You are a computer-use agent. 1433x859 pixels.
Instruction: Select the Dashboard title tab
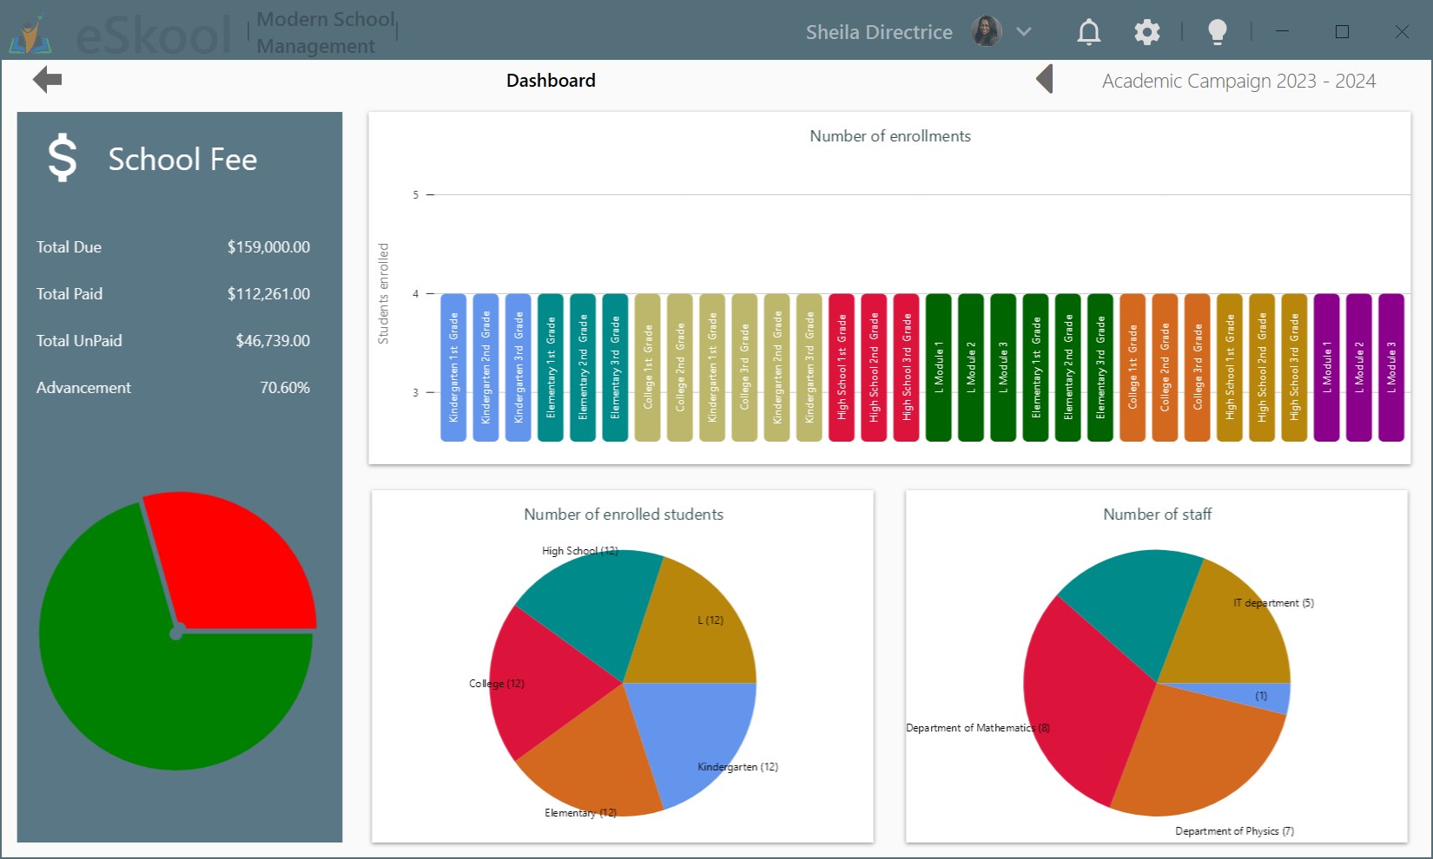[551, 81]
